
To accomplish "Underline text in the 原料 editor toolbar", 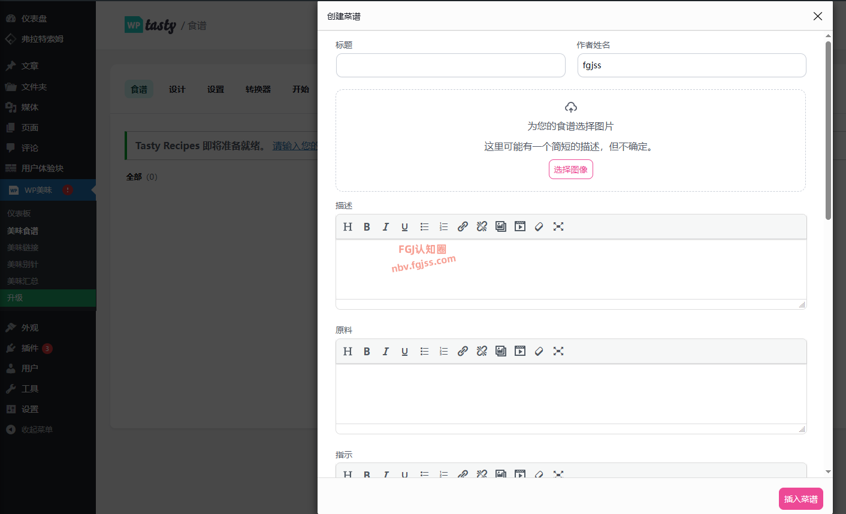I will [405, 351].
